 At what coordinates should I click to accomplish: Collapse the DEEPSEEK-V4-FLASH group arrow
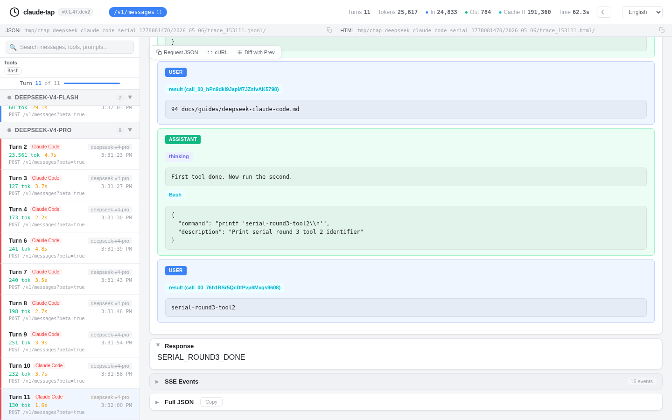[130, 98]
